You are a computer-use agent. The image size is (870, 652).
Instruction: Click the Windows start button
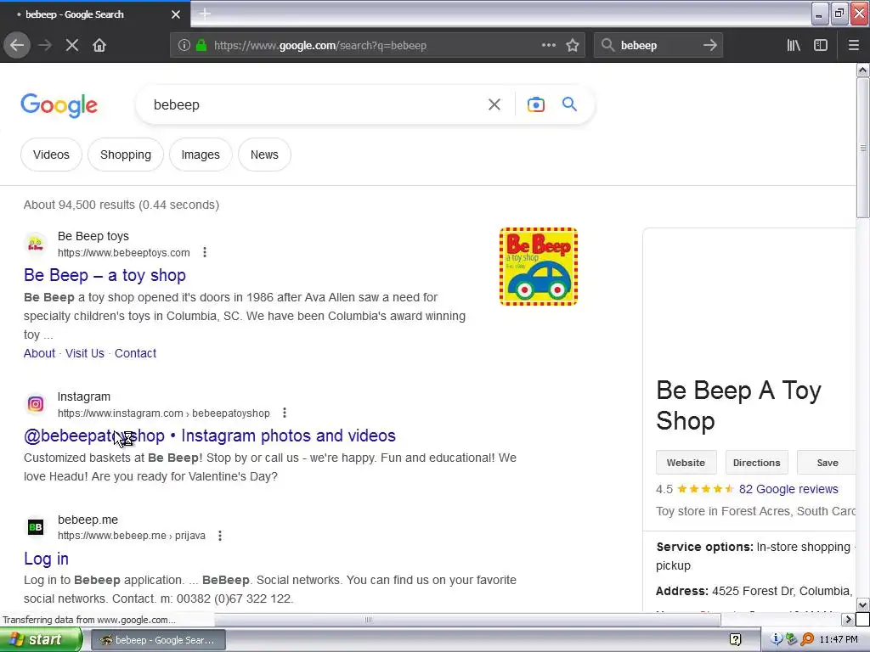(x=41, y=640)
